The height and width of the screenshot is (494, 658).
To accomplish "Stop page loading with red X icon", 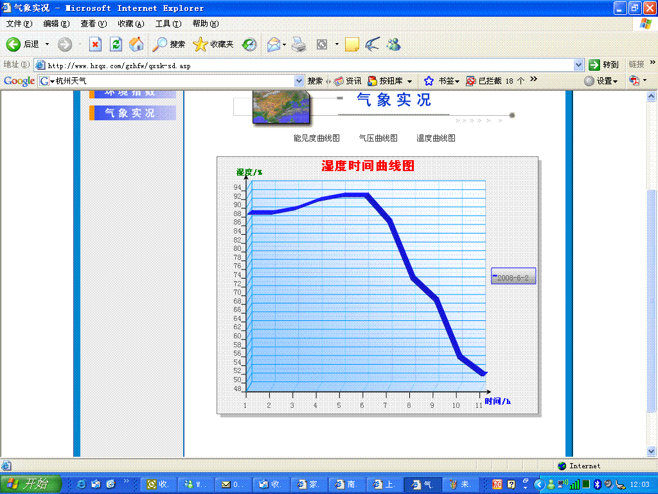I will point(95,44).
